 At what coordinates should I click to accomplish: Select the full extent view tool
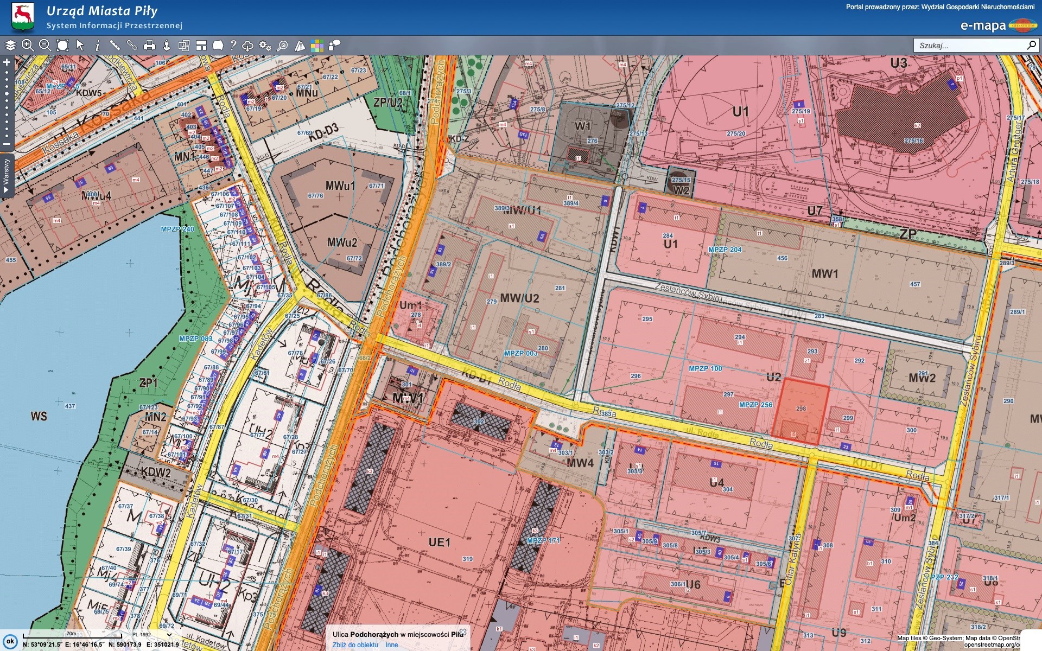(x=63, y=46)
